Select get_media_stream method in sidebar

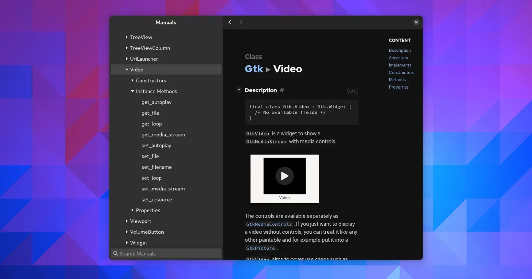(163, 135)
